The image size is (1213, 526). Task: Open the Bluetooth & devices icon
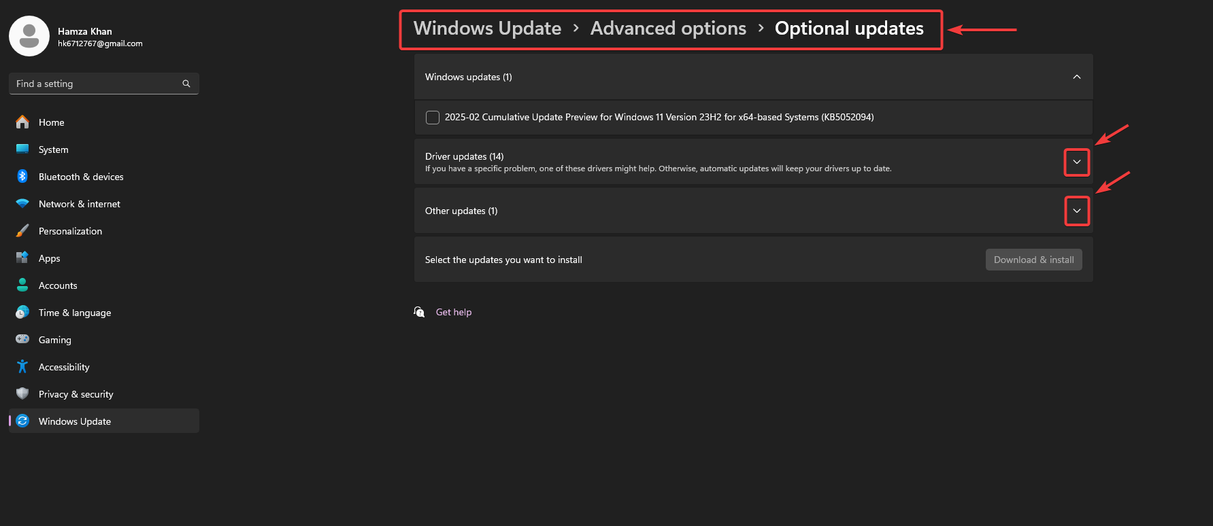click(x=22, y=177)
